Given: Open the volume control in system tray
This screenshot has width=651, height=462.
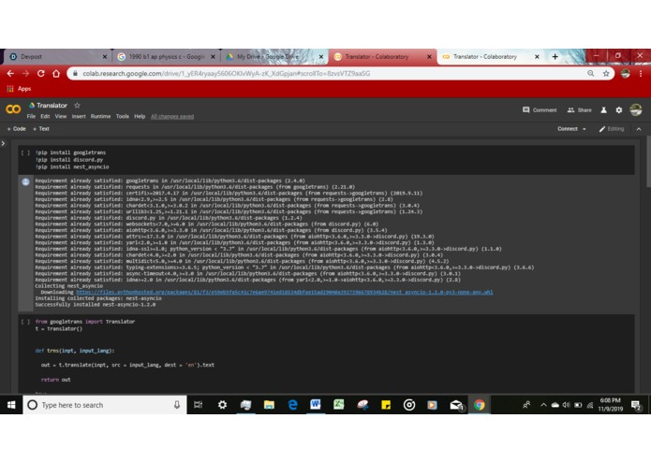Looking at the screenshot, I should point(567,405).
